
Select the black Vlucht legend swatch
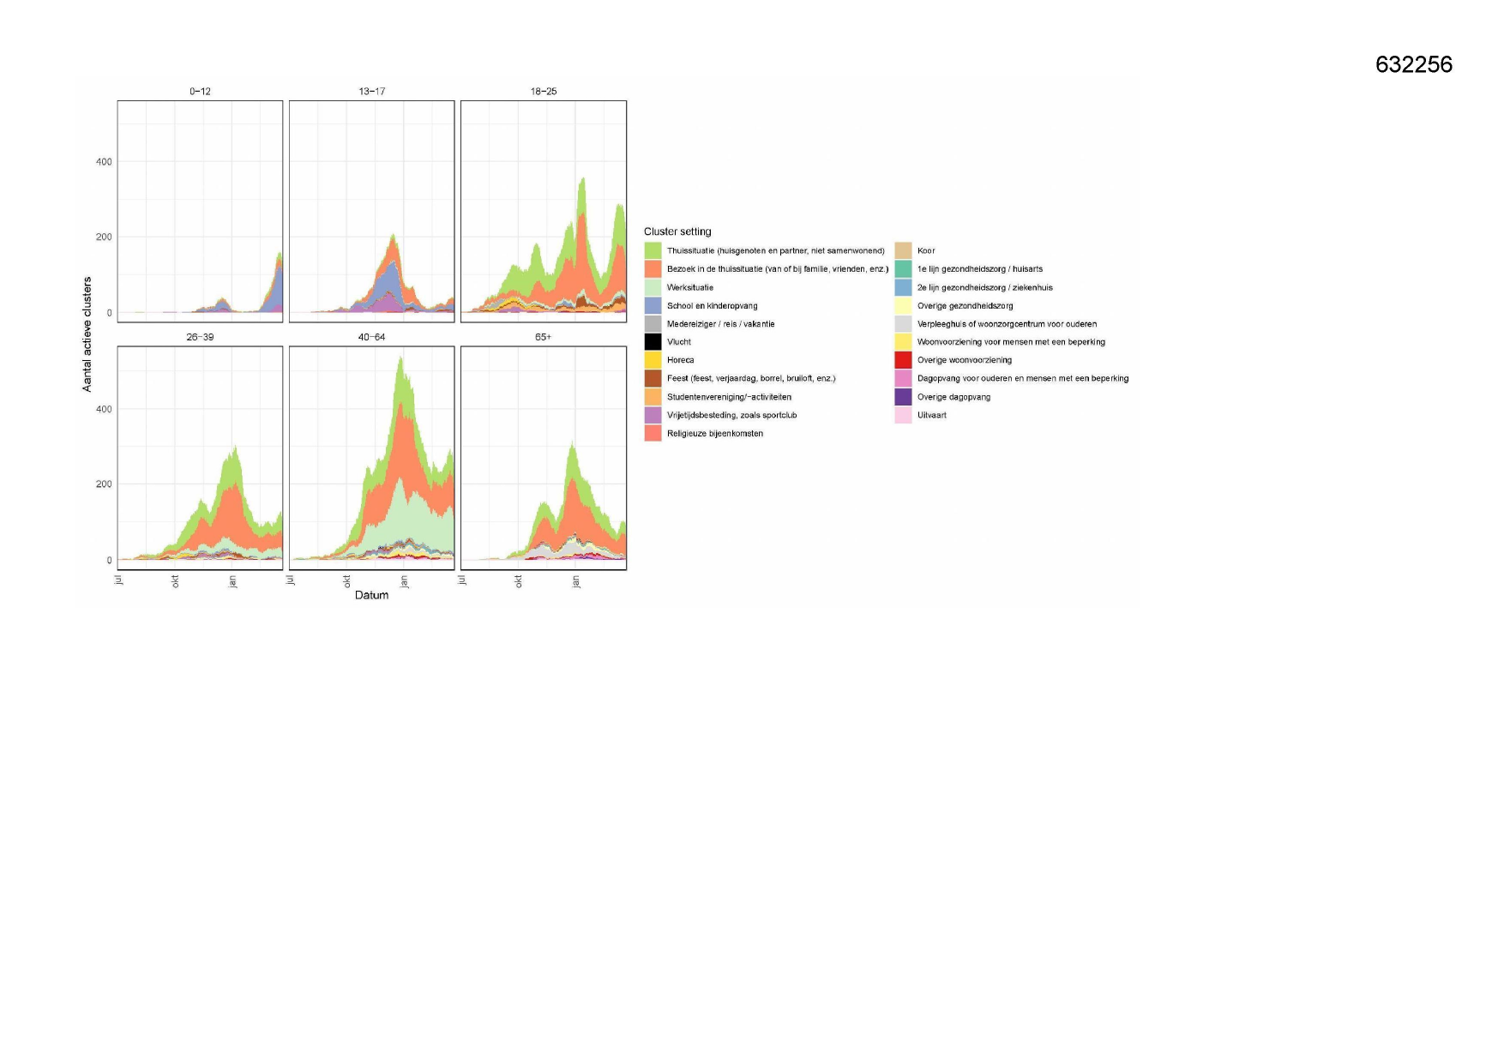tap(653, 342)
